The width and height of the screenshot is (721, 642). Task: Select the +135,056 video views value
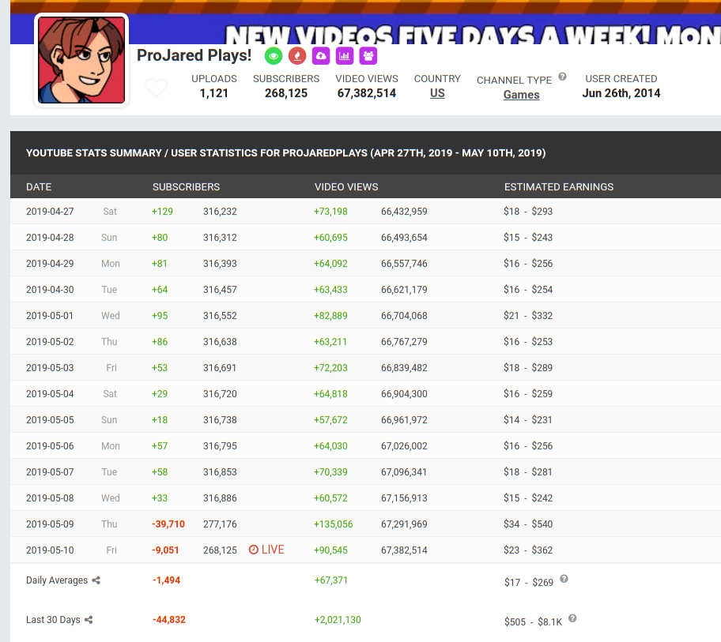(334, 524)
